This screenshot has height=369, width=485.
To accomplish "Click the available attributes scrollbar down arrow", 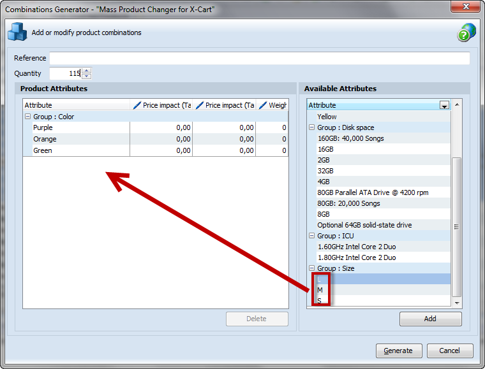I will pyautogui.click(x=457, y=303).
